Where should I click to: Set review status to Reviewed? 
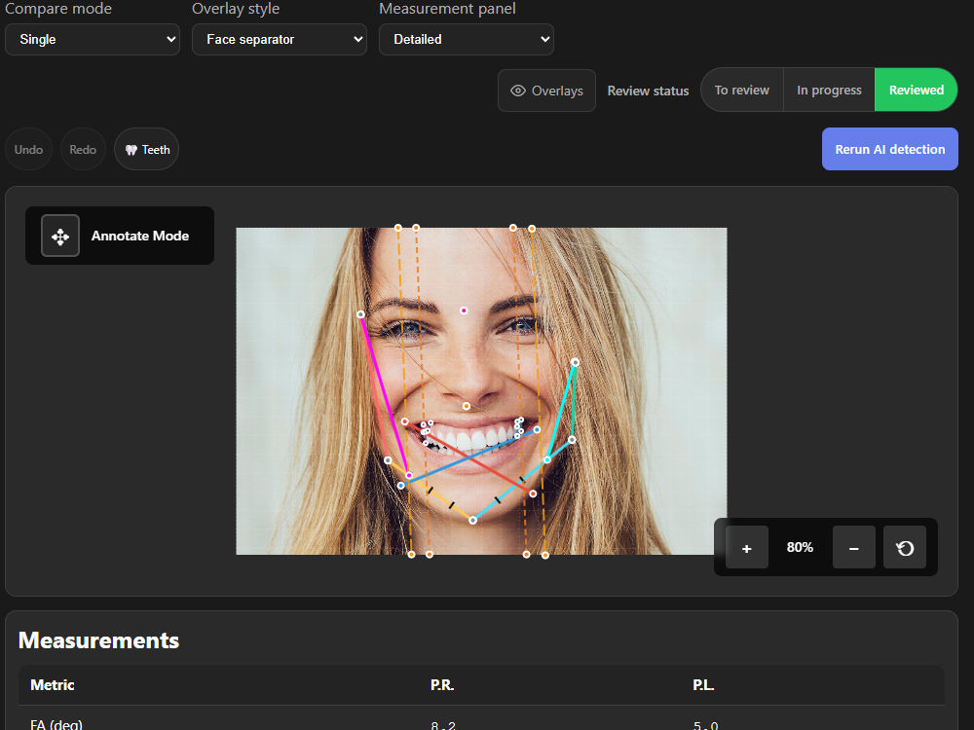coord(917,90)
